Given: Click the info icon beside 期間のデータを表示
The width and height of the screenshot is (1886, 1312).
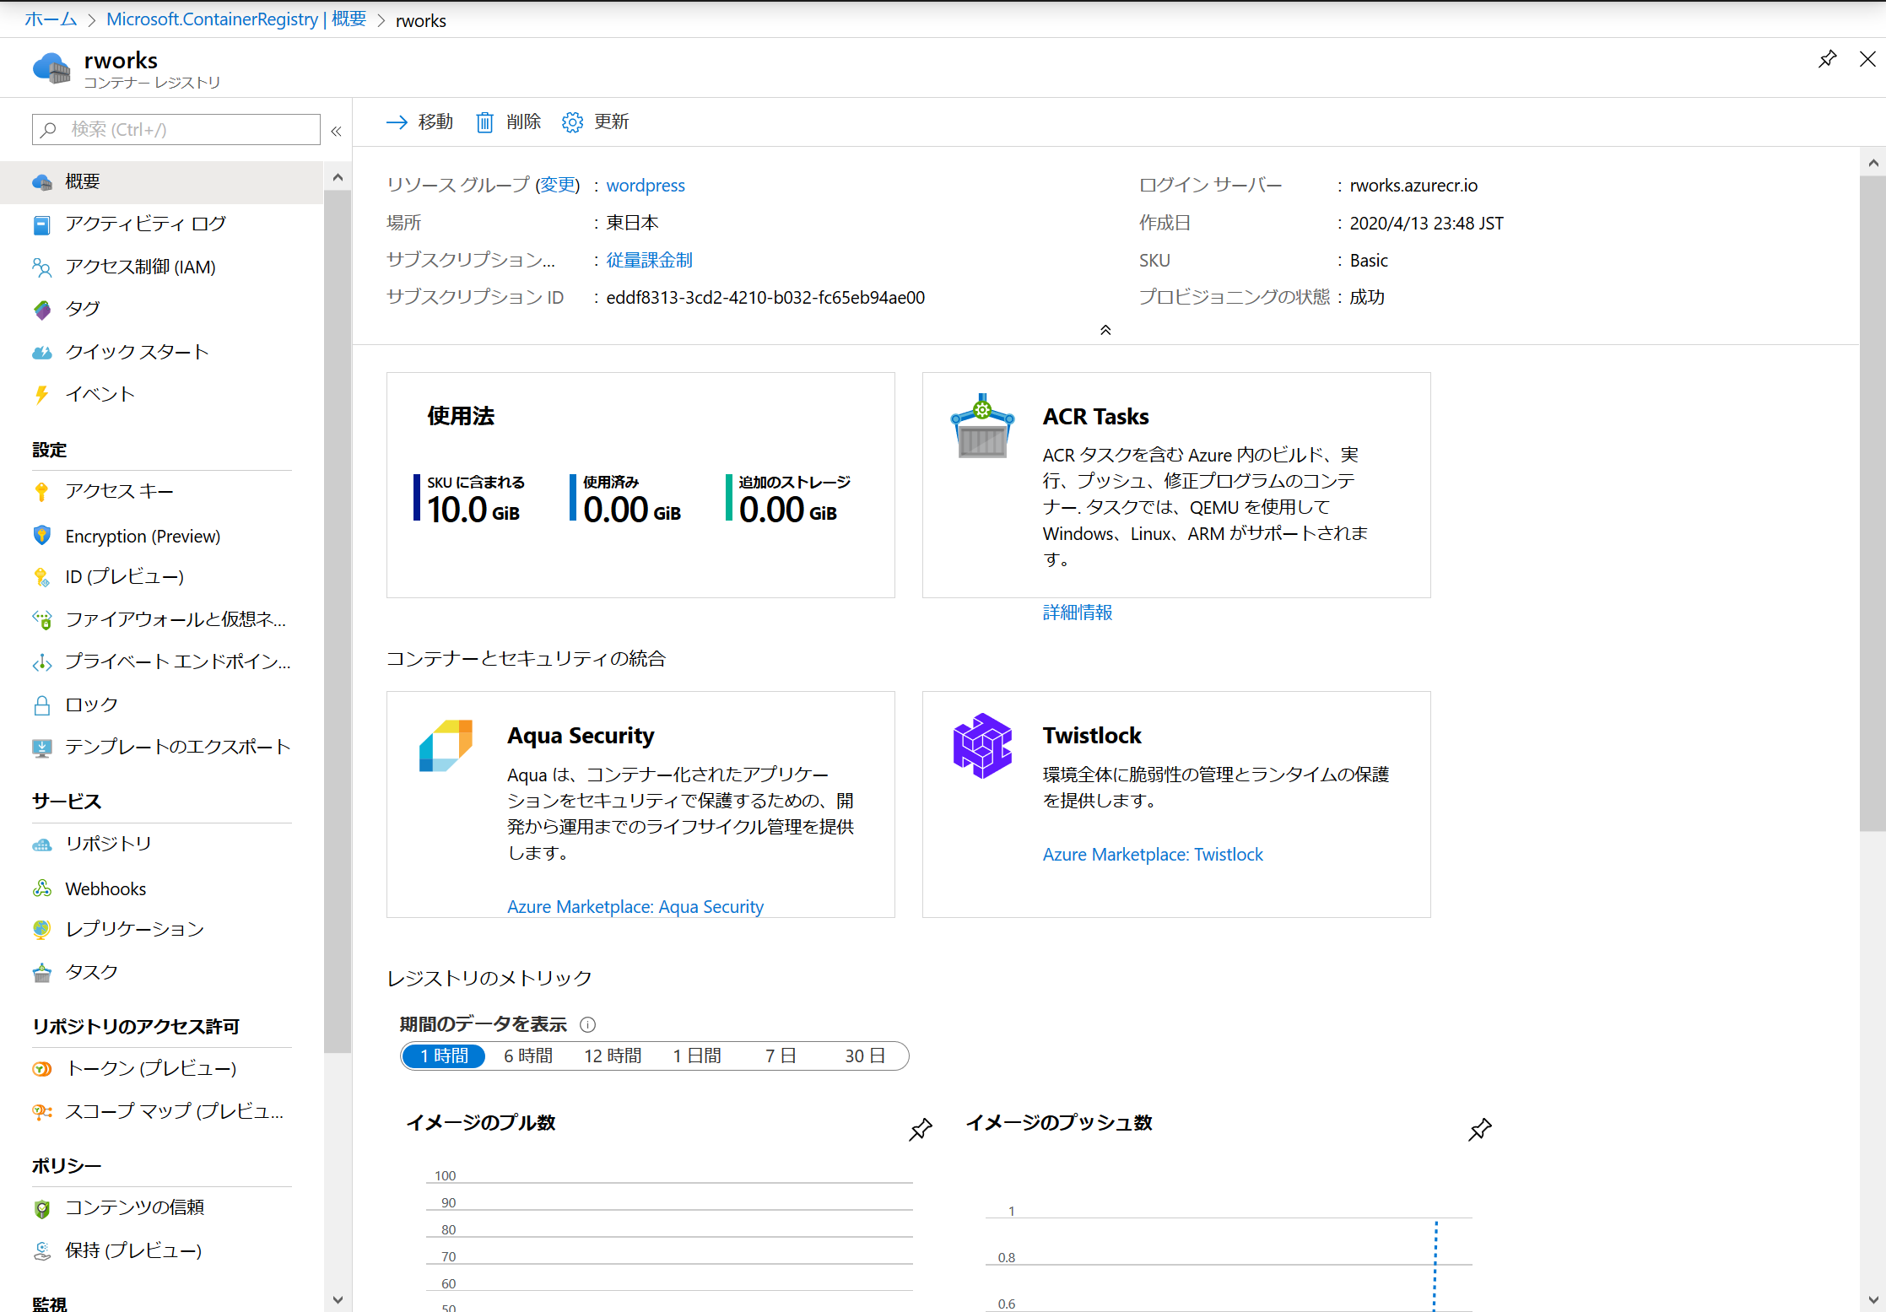Looking at the screenshot, I should (588, 1025).
